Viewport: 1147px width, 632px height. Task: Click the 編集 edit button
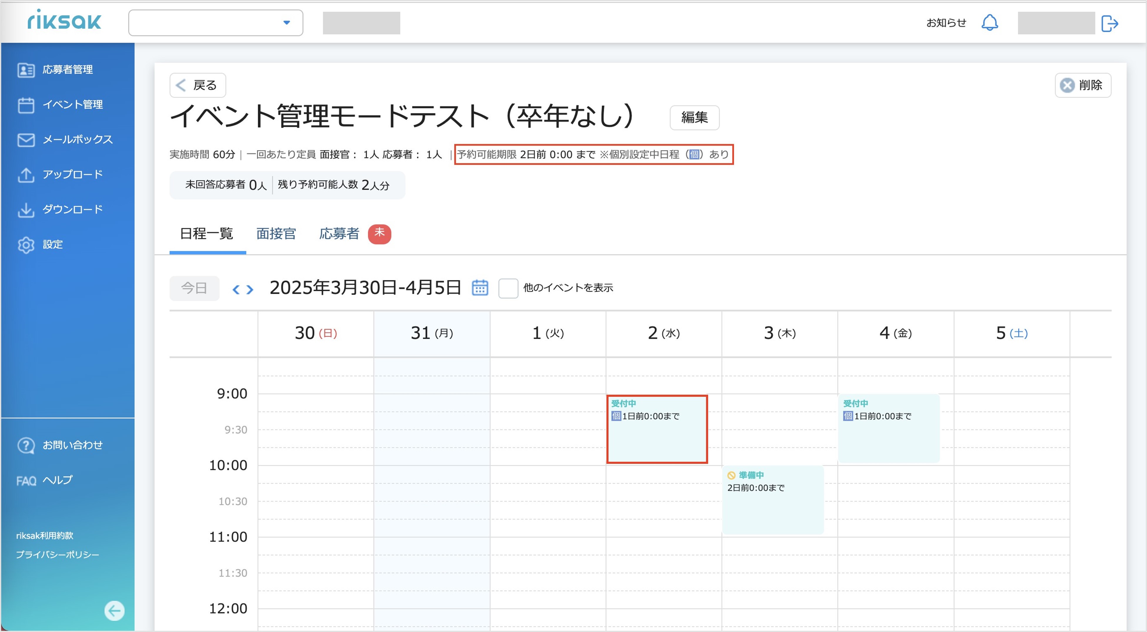(x=694, y=117)
